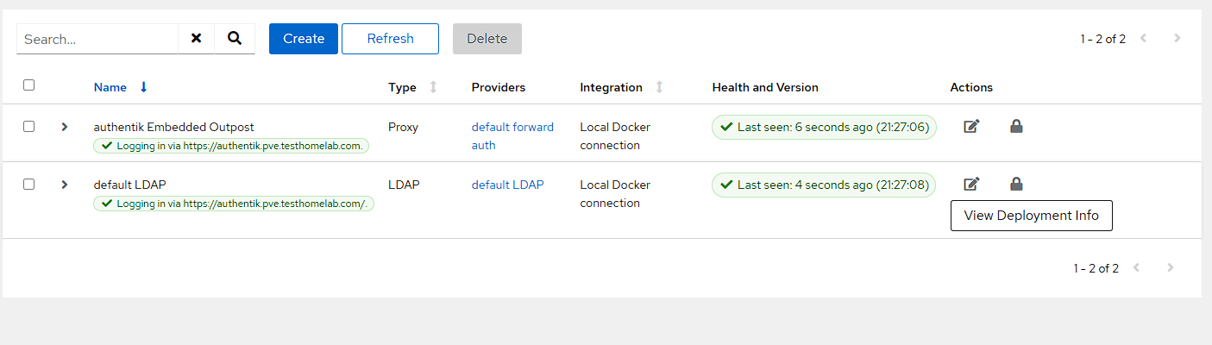Clear the search field with the X icon

[x=196, y=39]
